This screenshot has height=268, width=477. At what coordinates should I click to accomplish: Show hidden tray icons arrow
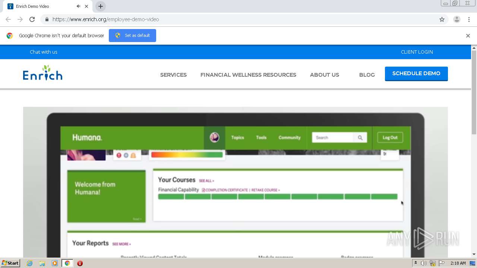[x=416, y=263]
